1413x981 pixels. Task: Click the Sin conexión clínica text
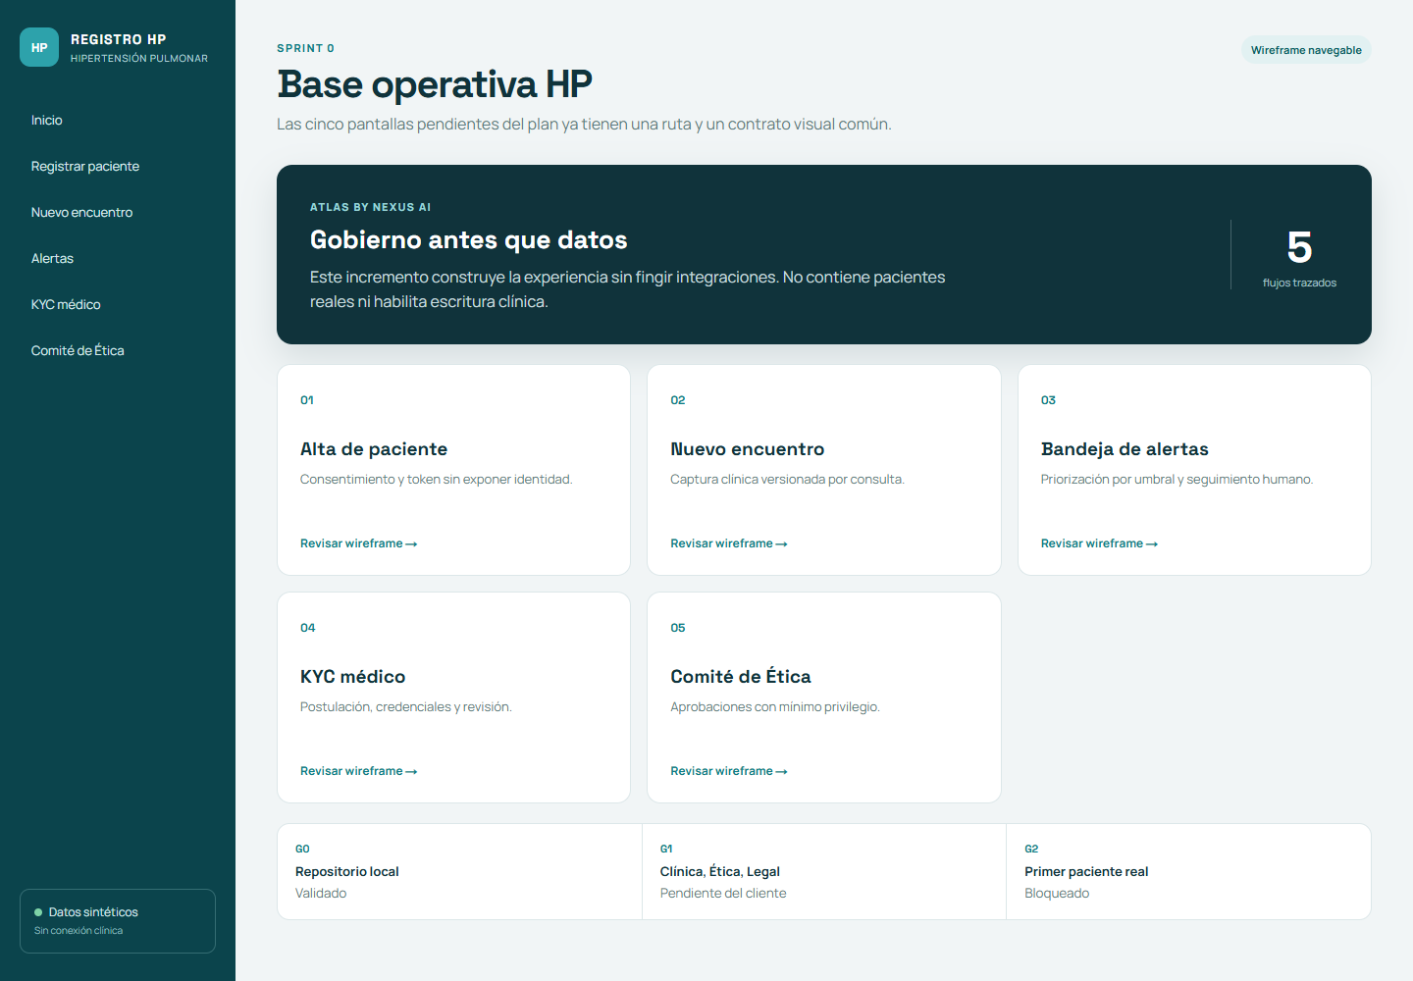pos(78,931)
